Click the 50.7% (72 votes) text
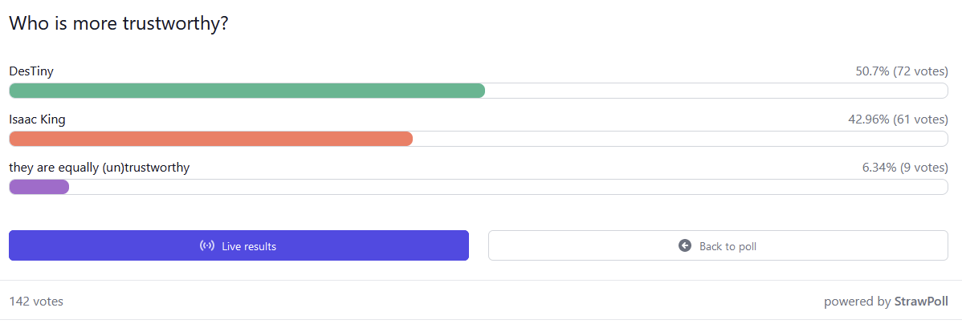Screen dimensions: 962x328 click(902, 71)
